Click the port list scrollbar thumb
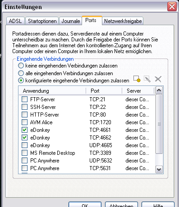Viewport: 179px width, 207px height. tap(159, 124)
